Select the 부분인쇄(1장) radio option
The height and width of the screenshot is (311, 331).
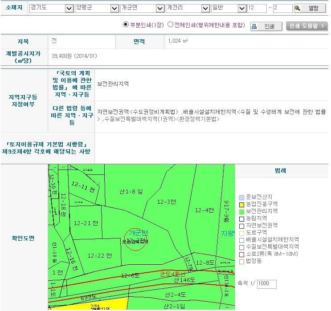click(126, 25)
